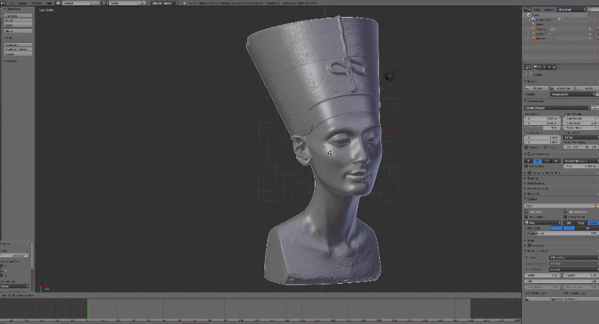This screenshot has width=599, height=324.
Task: Select the Scene properties tab icon
Action: pos(545,68)
